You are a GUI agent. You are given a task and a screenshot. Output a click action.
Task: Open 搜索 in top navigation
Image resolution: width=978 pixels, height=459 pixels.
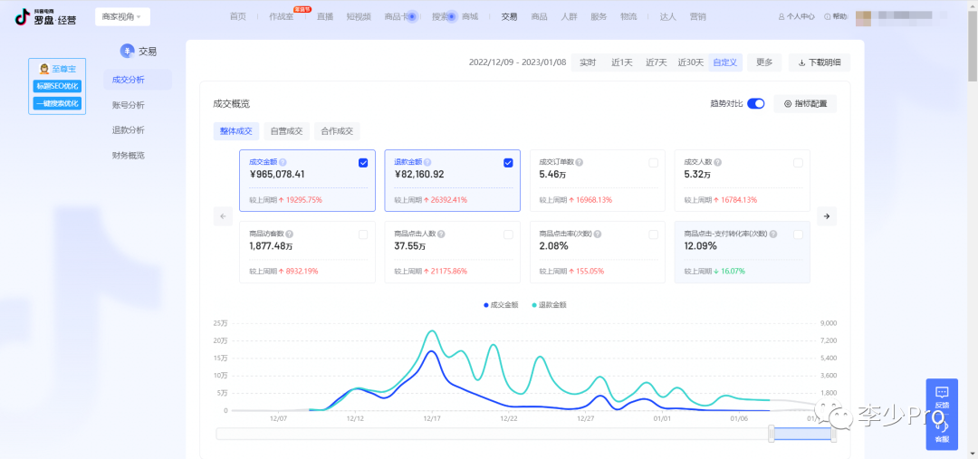[x=440, y=17]
